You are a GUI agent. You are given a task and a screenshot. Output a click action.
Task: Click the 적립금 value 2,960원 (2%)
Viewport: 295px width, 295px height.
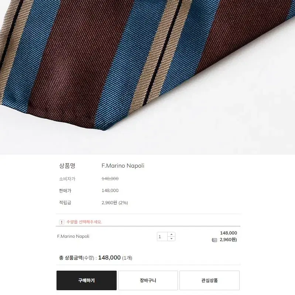pos(115,203)
